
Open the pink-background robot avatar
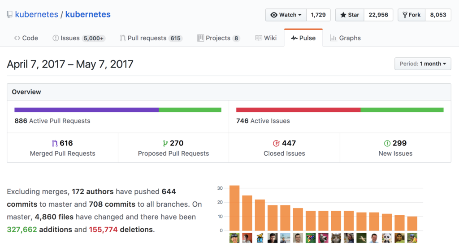click(x=323, y=238)
